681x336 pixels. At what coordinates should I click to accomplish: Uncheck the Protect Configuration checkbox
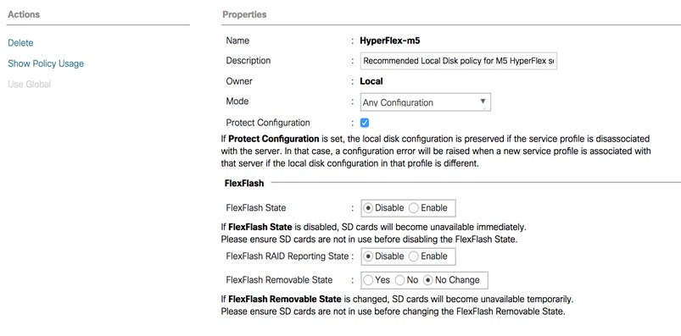click(365, 123)
